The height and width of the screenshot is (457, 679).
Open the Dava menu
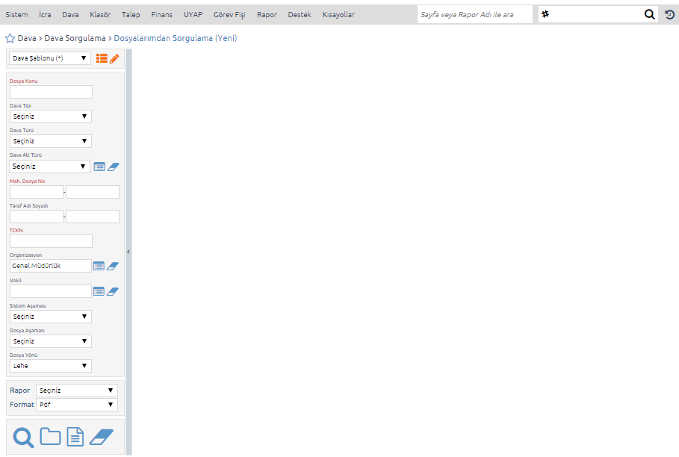click(70, 15)
